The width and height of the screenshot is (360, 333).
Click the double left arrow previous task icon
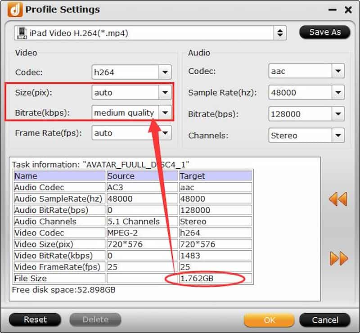point(338,199)
